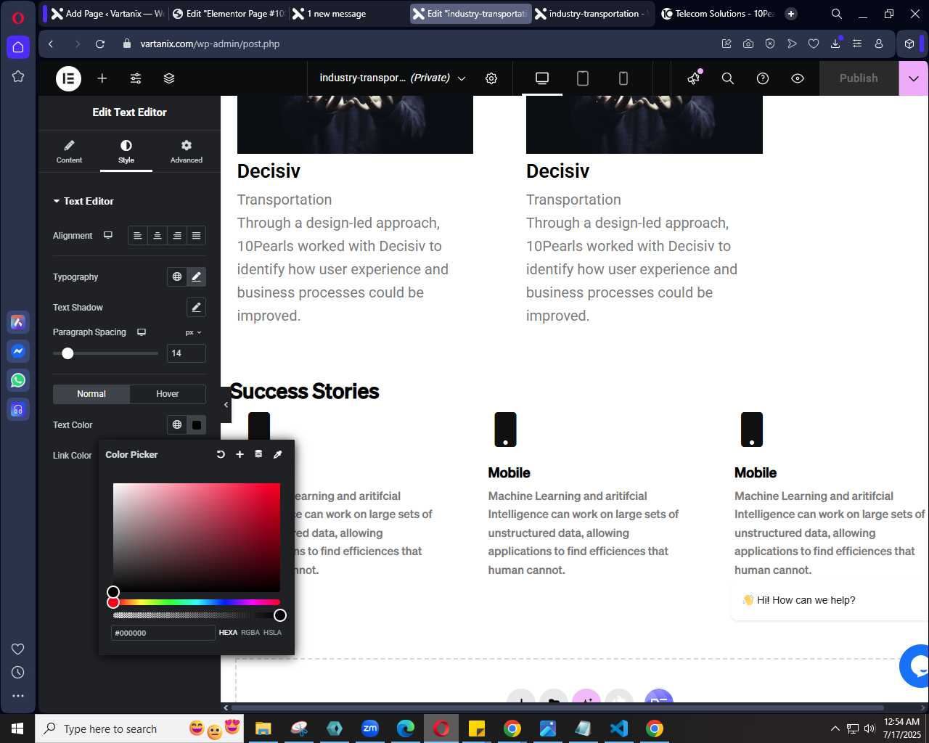Click the Success Stories heading

pyautogui.click(x=305, y=391)
